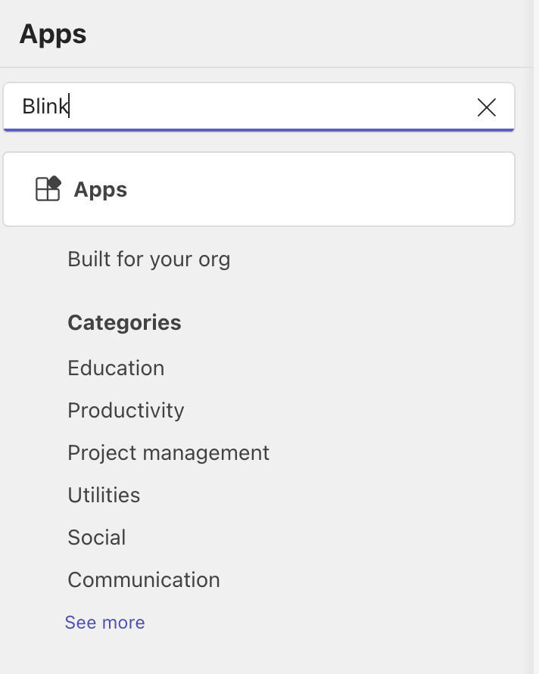This screenshot has width=539, height=674.
Task: Click the divider line under Apps title
Action: 266,67
